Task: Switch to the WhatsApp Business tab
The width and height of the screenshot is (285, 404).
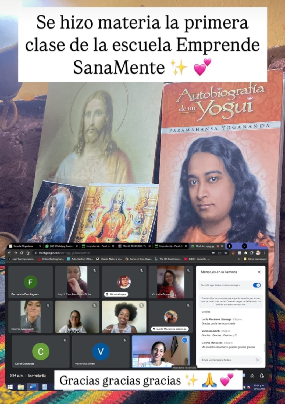Action: coord(61,246)
